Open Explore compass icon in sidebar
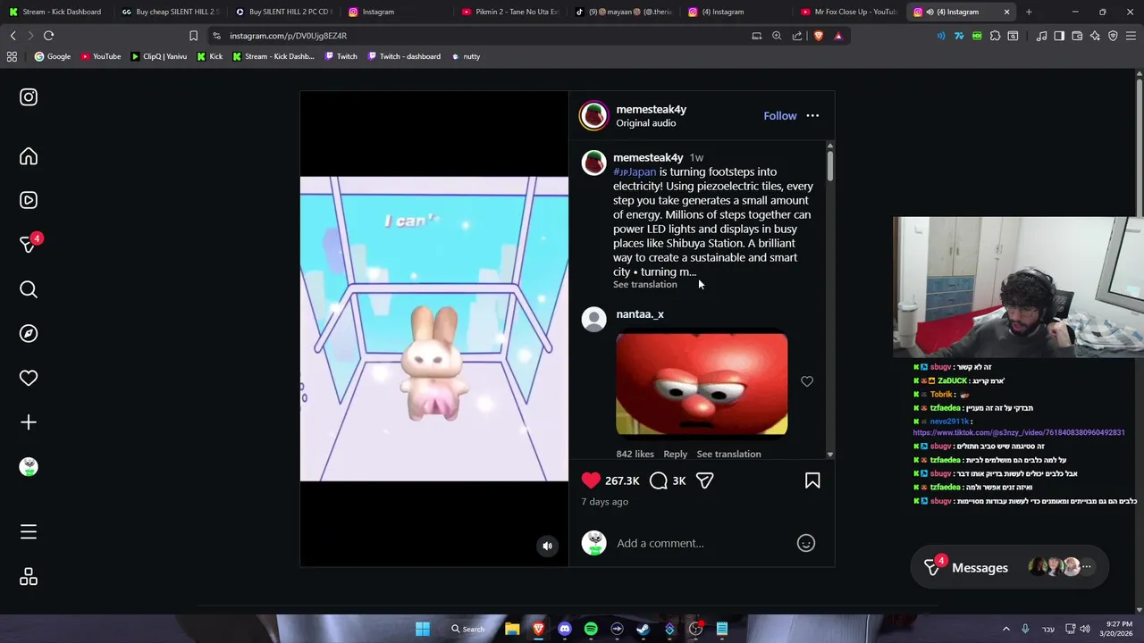The height and width of the screenshot is (643, 1144). [x=29, y=333]
